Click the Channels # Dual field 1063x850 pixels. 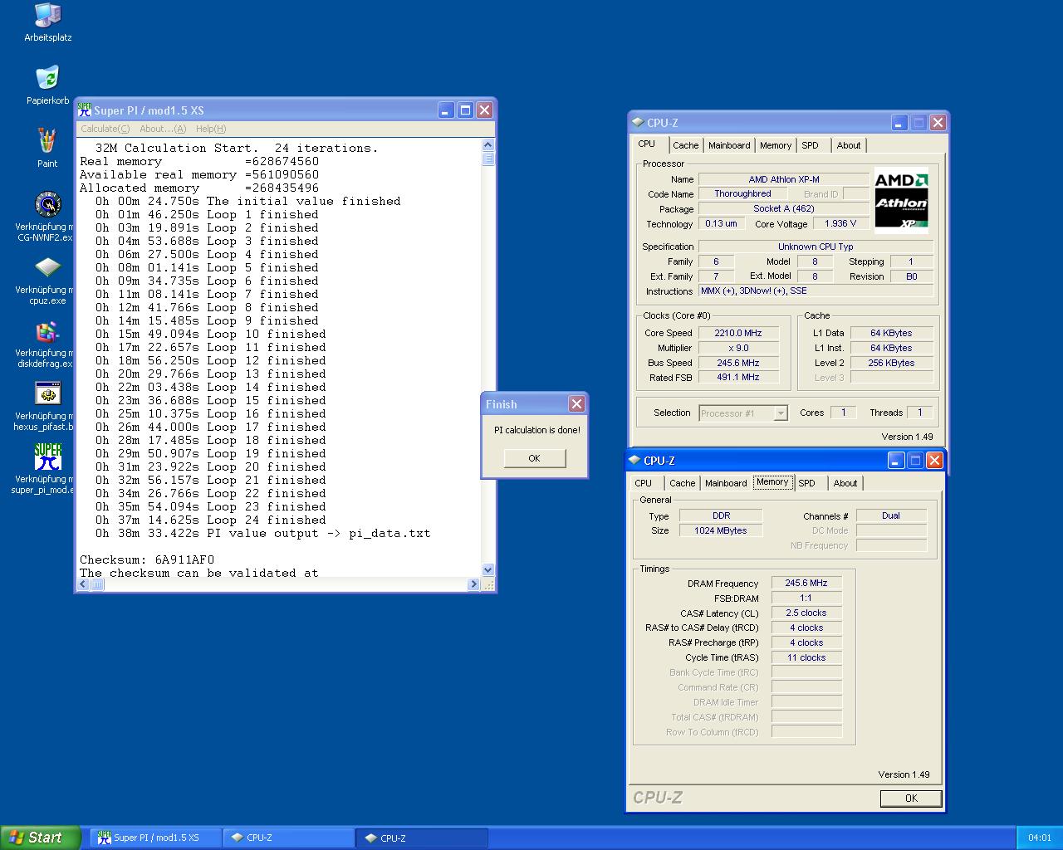point(891,515)
